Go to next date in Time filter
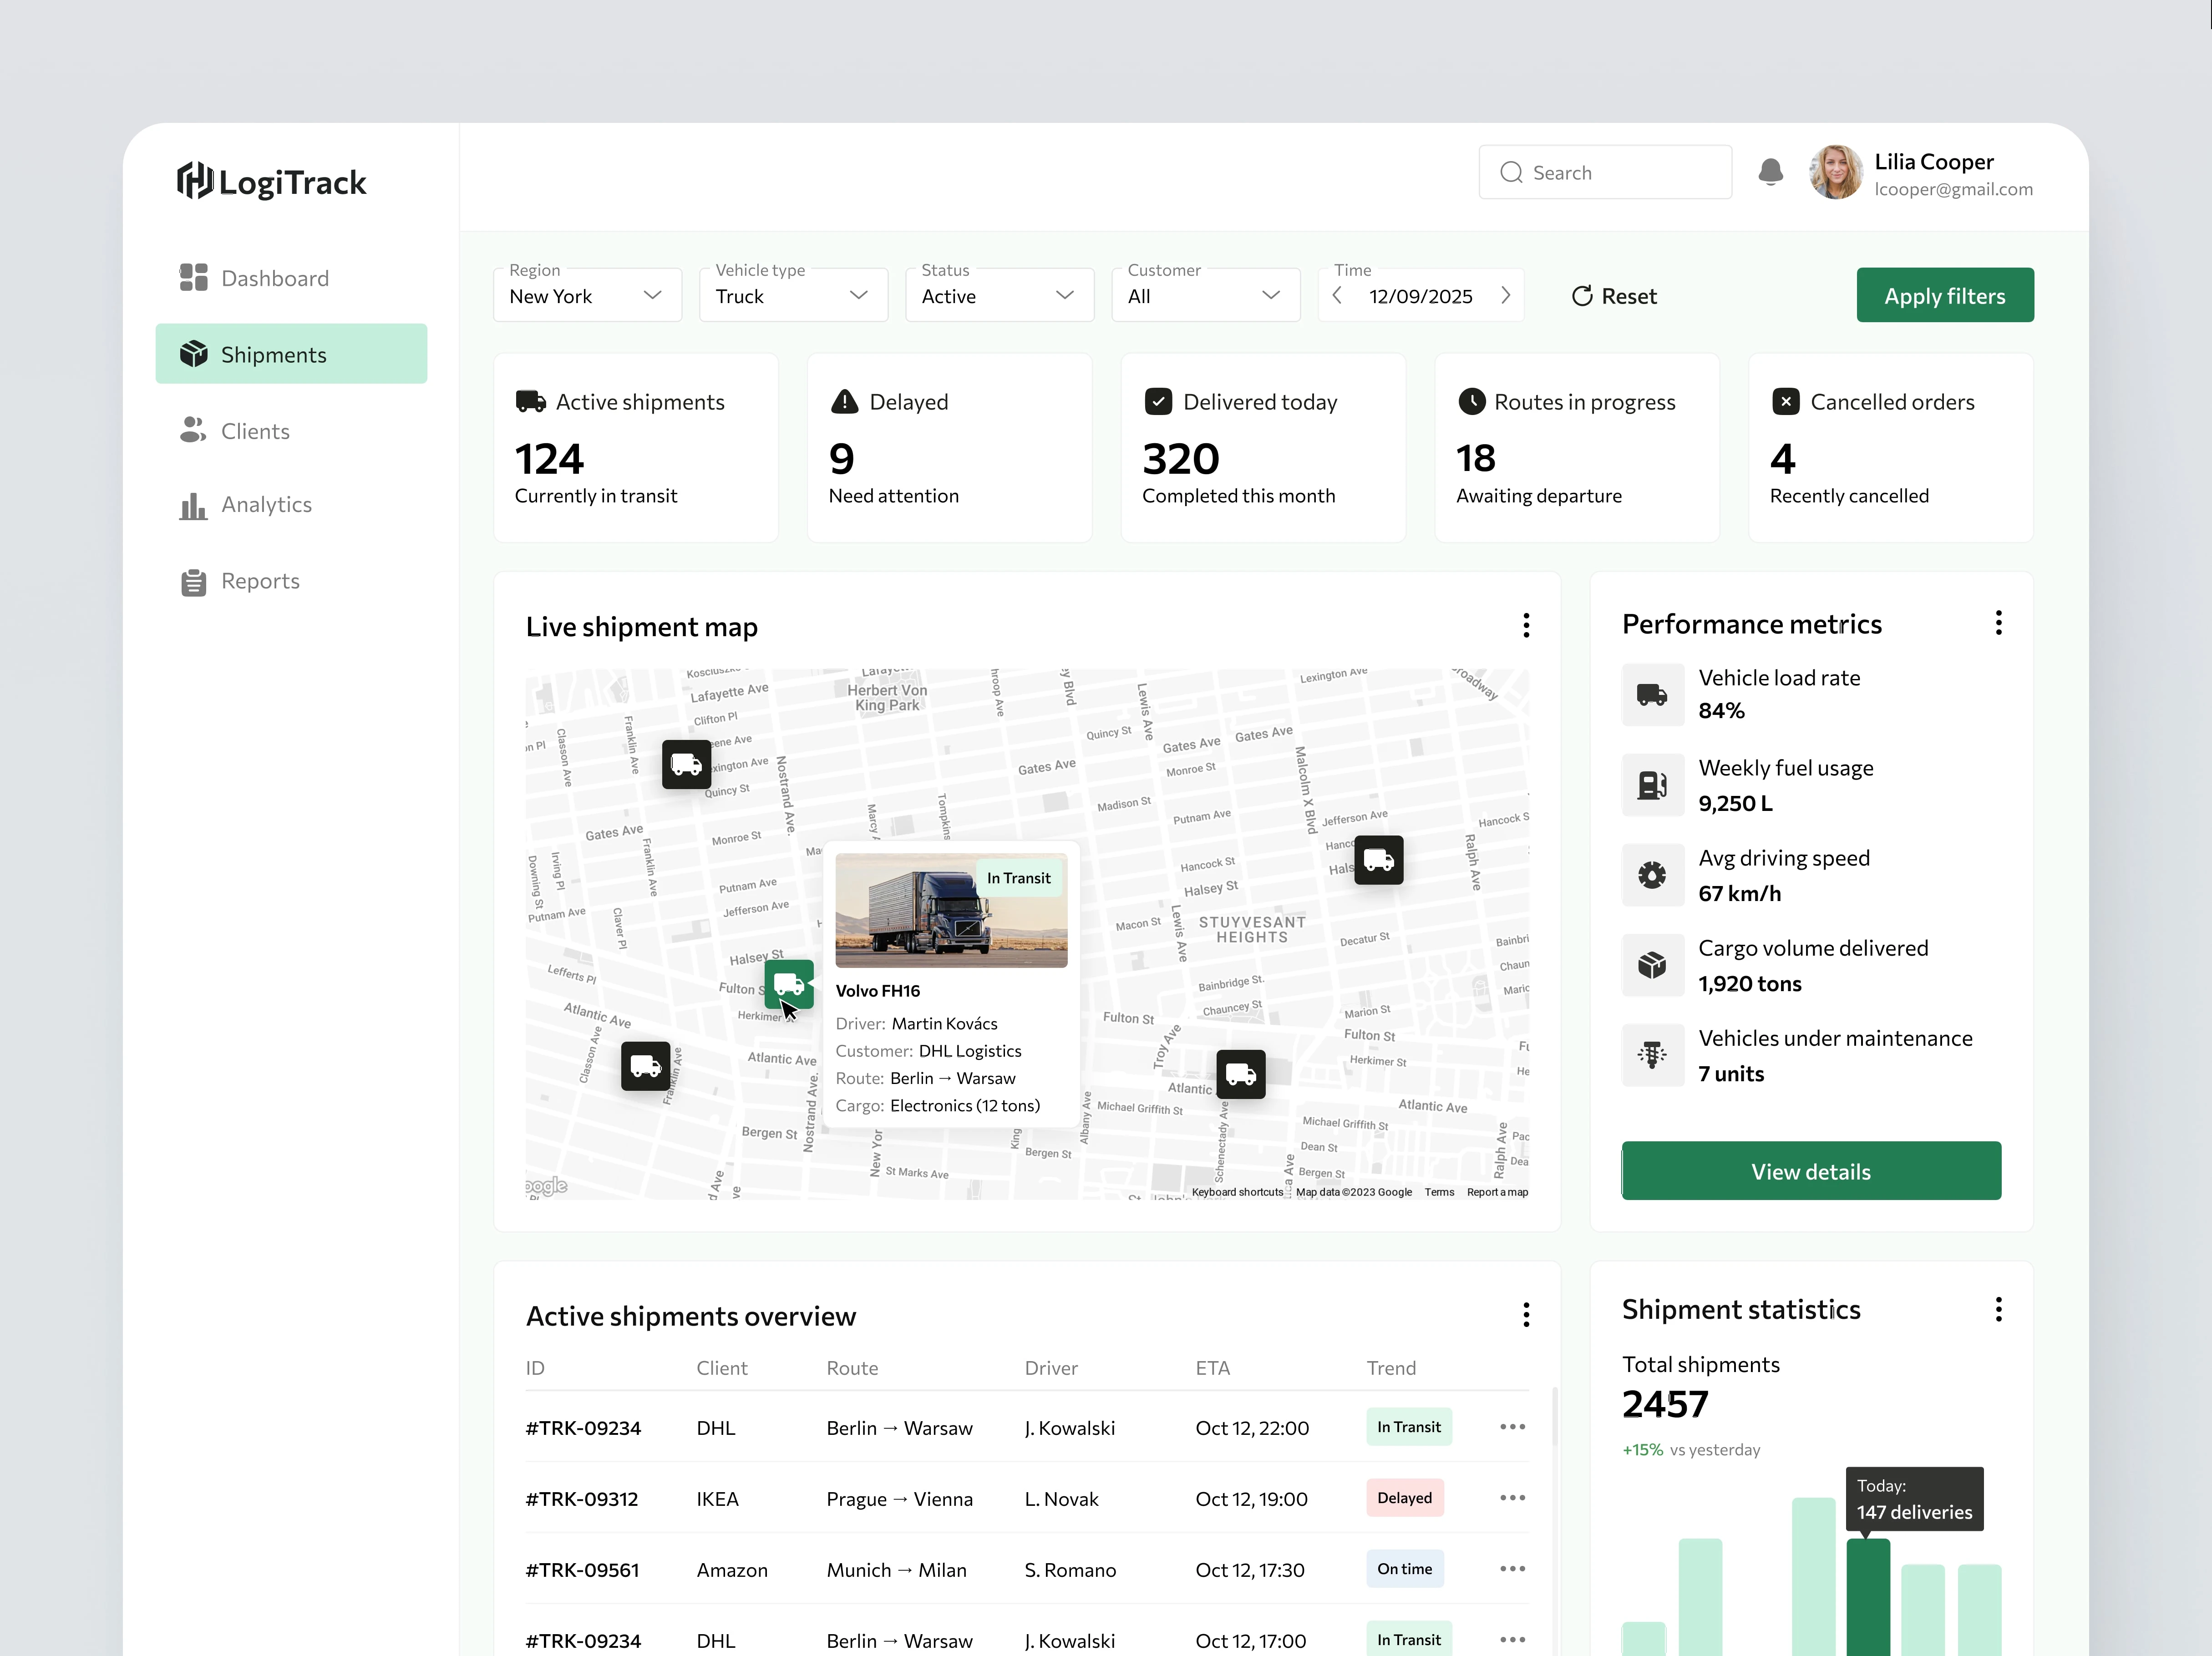Image resolution: width=2212 pixels, height=1656 pixels. click(1505, 296)
